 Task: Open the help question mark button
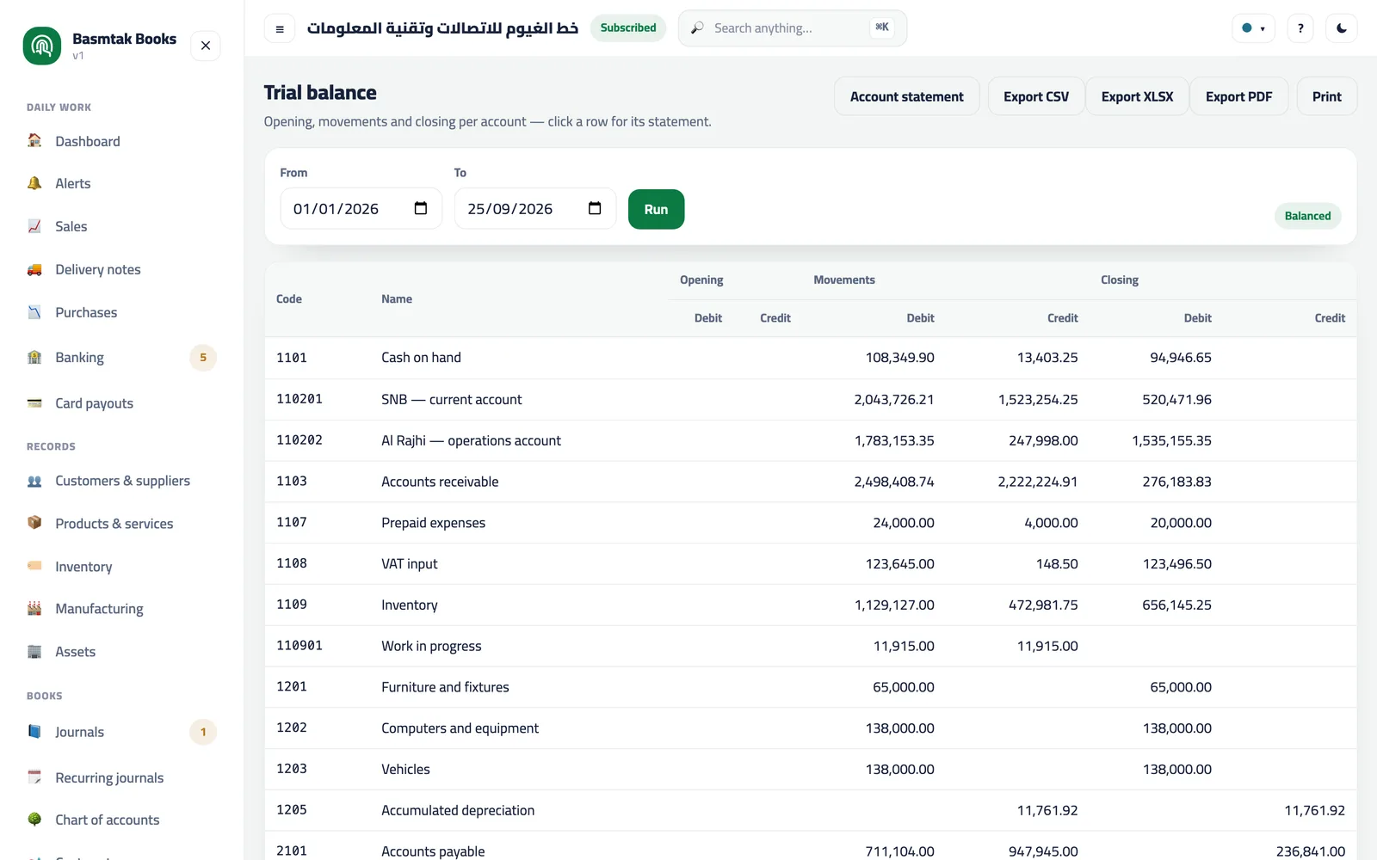coord(1300,28)
